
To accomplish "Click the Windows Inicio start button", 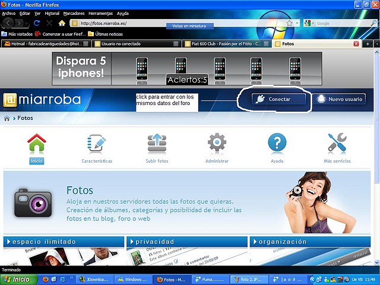I will 19,280.
